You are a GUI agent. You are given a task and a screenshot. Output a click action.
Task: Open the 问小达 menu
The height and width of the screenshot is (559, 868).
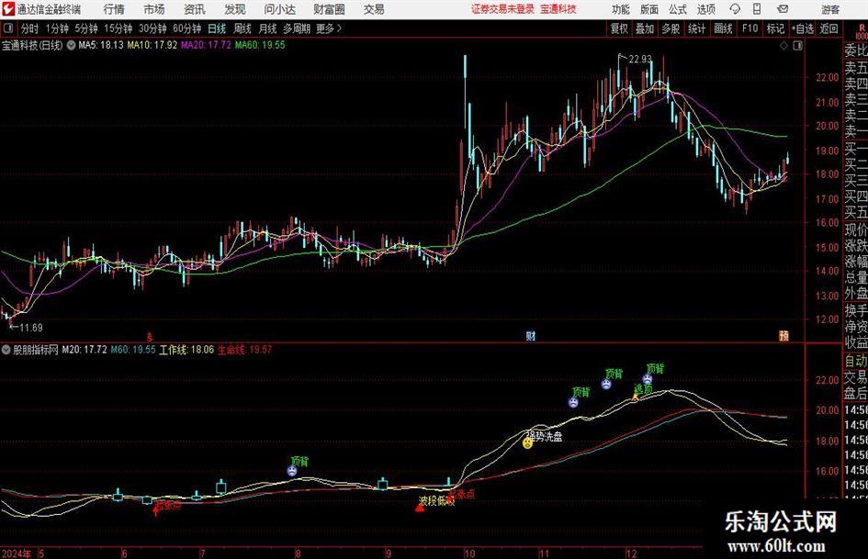(279, 9)
